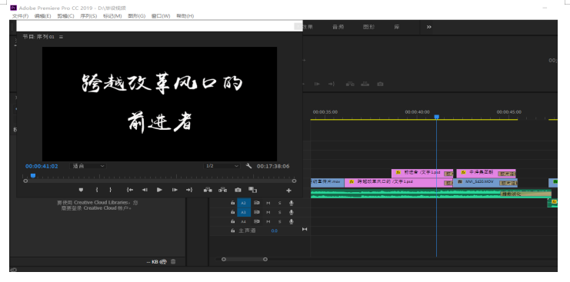Select the 中洋集团新 clip in timeline
Screen dimensions: 570x282
tap(486, 173)
